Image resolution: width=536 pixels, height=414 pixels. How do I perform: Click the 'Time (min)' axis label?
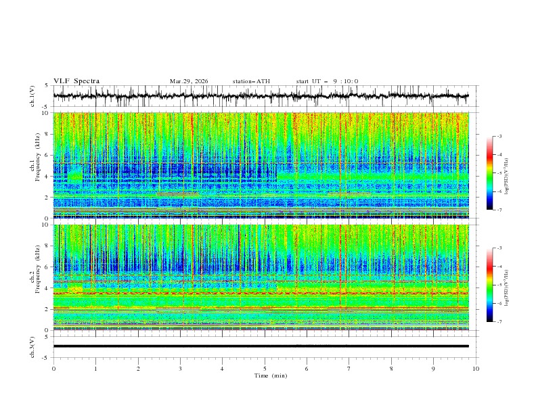click(x=271, y=375)
